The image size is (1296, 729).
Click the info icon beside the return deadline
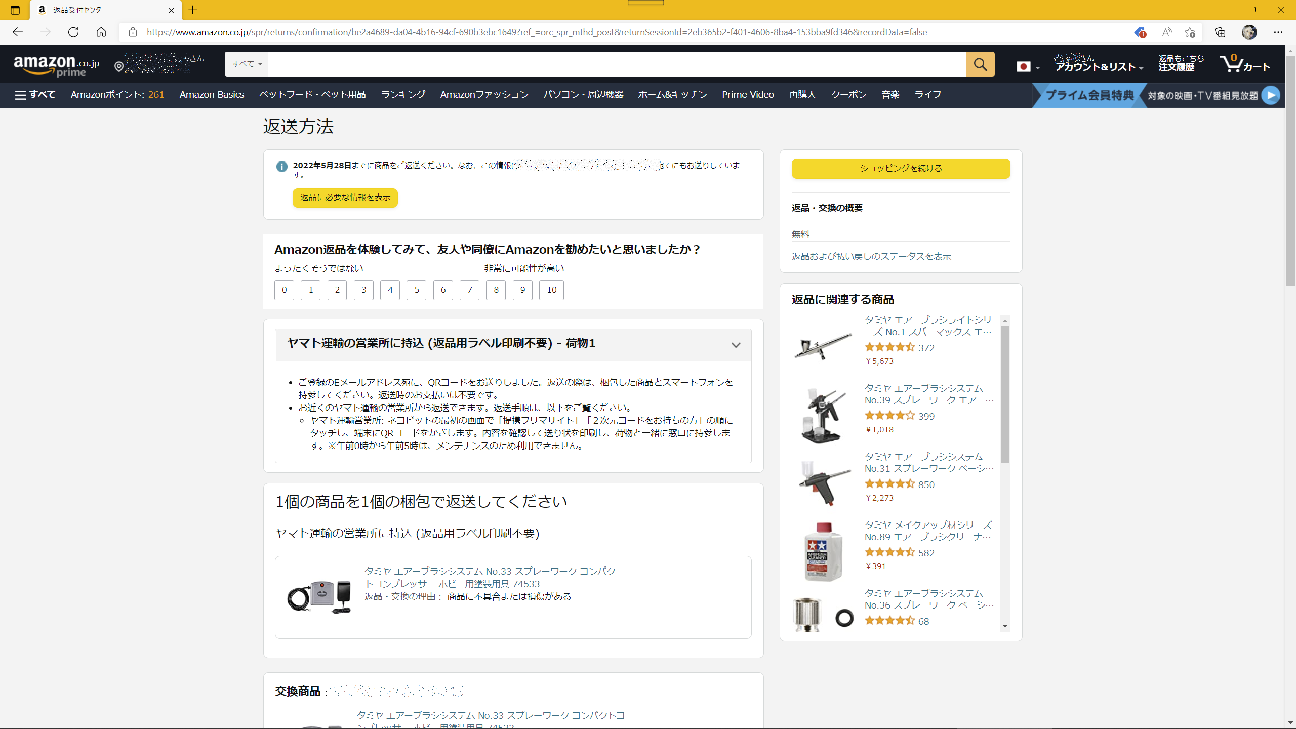pyautogui.click(x=282, y=166)
